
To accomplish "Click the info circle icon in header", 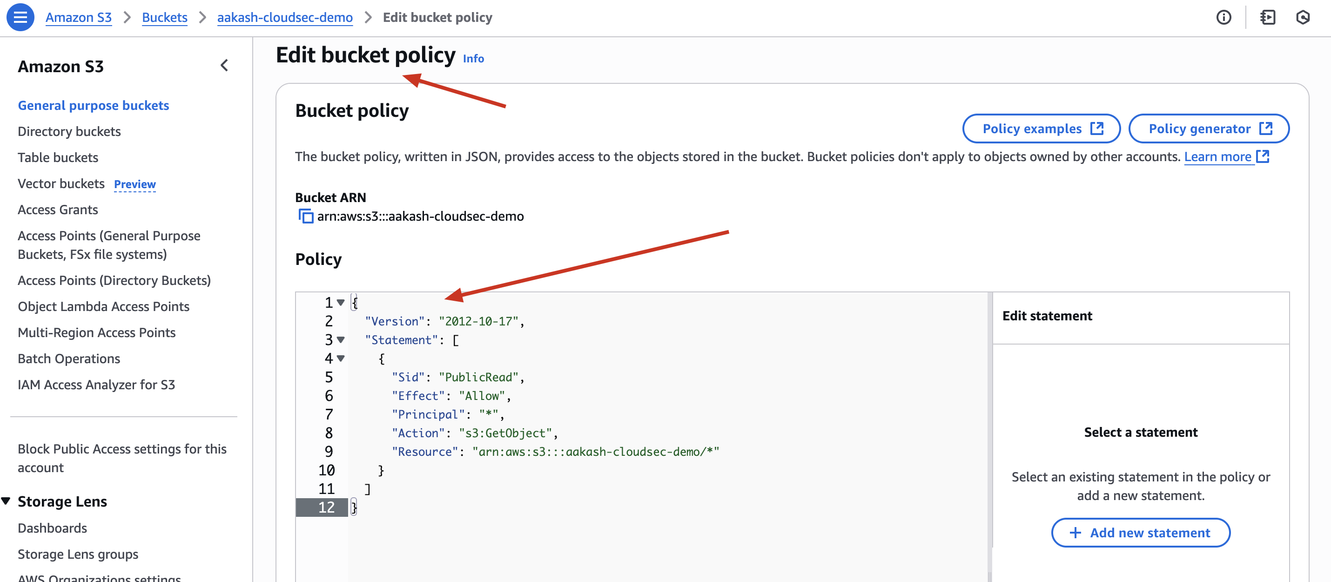I will (1223, 18).
